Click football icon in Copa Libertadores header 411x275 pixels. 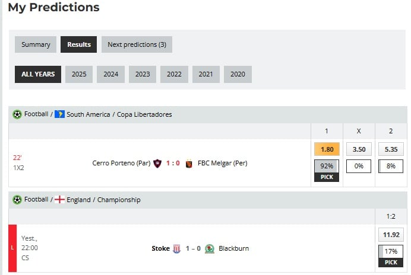point(17,114)
